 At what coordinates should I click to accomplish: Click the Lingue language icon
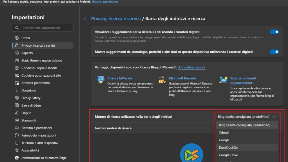click(17, 113)
